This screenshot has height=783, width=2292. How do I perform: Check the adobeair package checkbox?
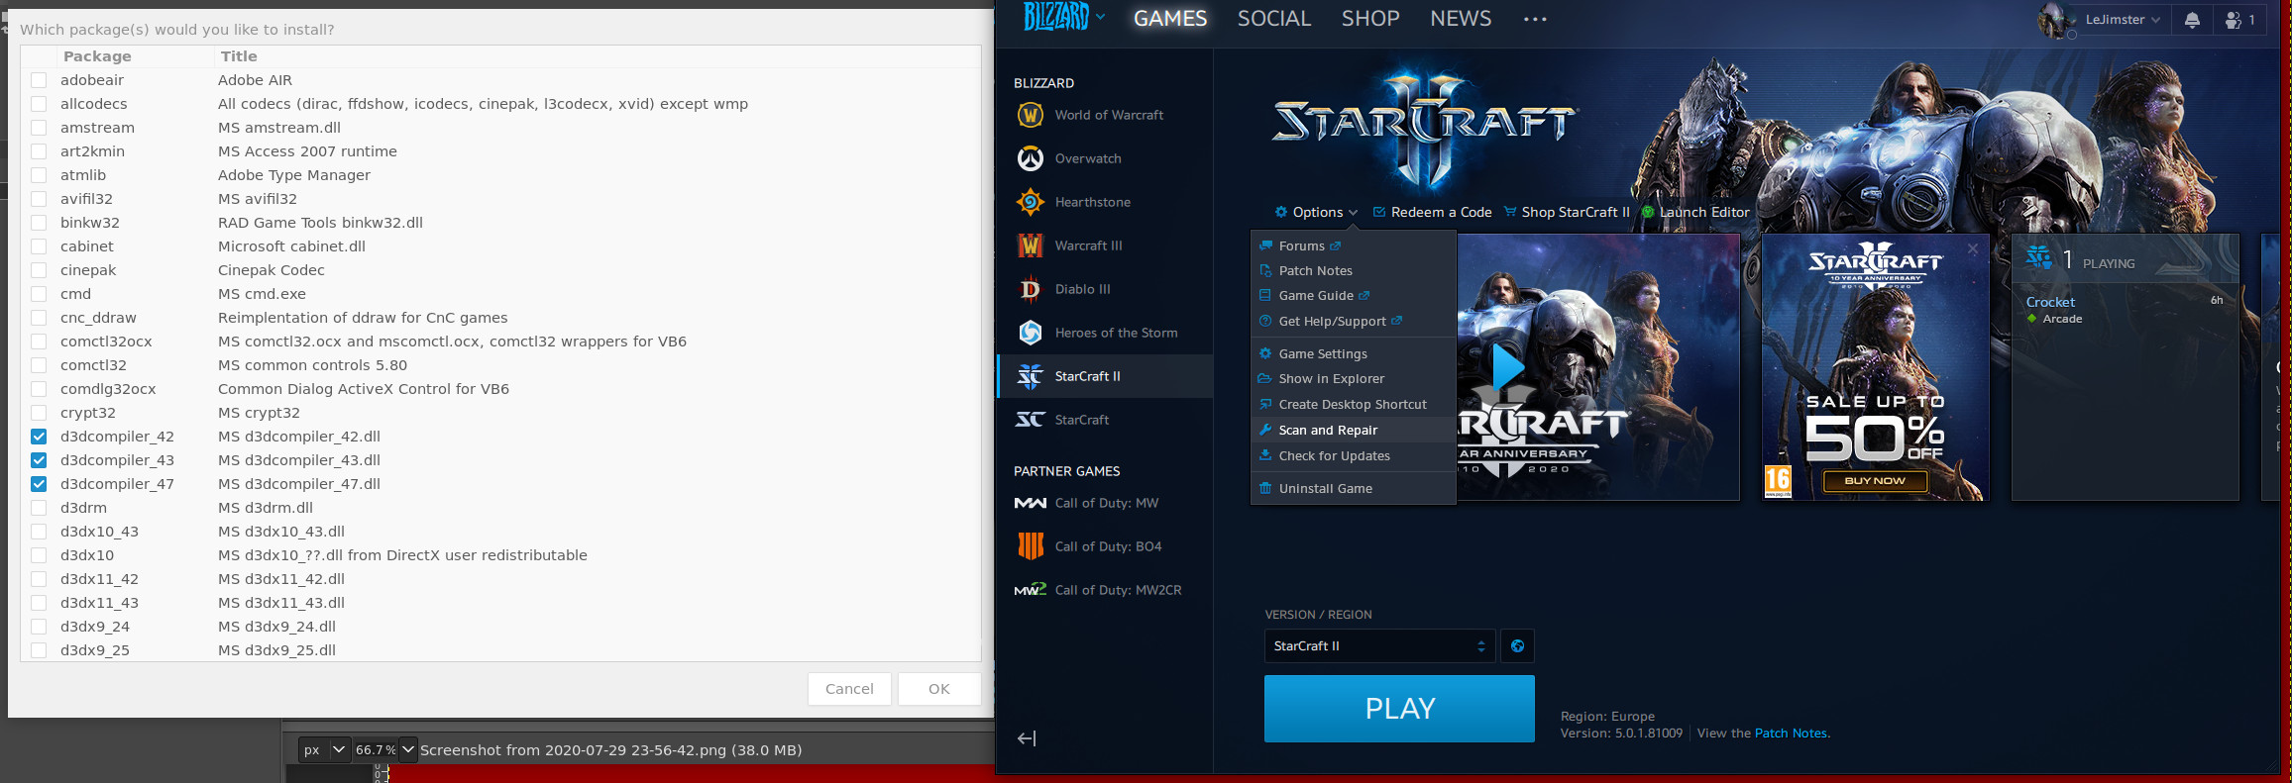(x=39, y=80)
